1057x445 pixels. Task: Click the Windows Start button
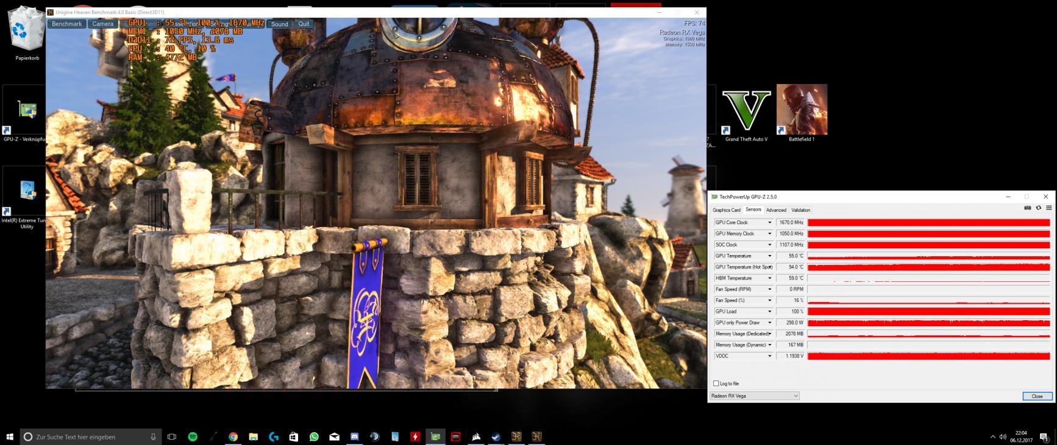(10, 436)
